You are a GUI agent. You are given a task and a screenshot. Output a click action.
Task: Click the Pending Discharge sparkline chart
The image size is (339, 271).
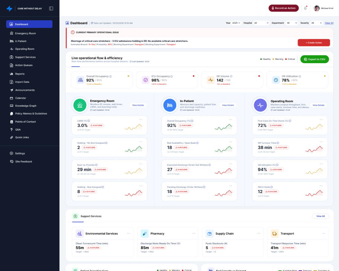(223, 193)
